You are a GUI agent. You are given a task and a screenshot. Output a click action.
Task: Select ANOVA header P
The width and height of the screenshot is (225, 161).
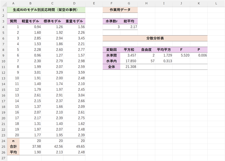[199, 50]
